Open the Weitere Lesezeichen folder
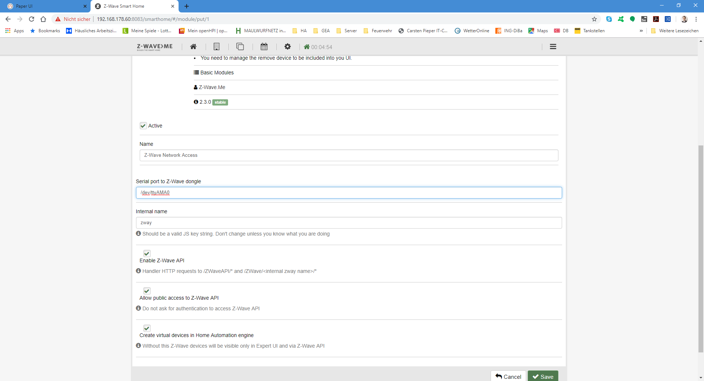This screenshot has height=381, width=704. click(675, 31)
